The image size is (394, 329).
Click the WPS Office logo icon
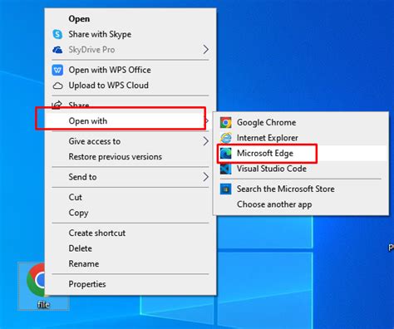point(57,70)
